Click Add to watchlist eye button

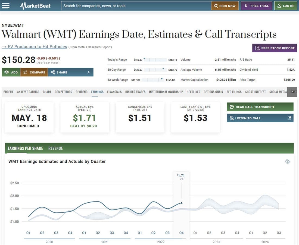[11, 72]
